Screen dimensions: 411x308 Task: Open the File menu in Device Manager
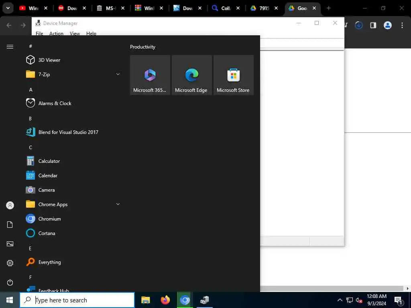tap(39, 33)
